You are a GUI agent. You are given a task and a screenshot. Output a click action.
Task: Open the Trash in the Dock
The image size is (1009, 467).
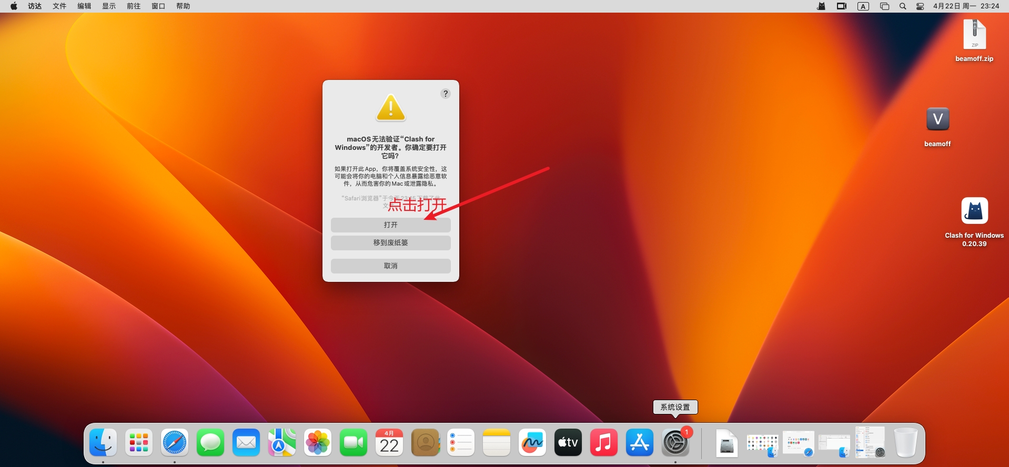(x=905, y=443)
